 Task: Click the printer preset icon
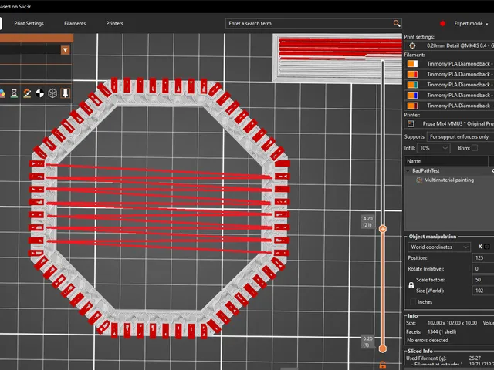pyautogui.click(x=411, y=123)
